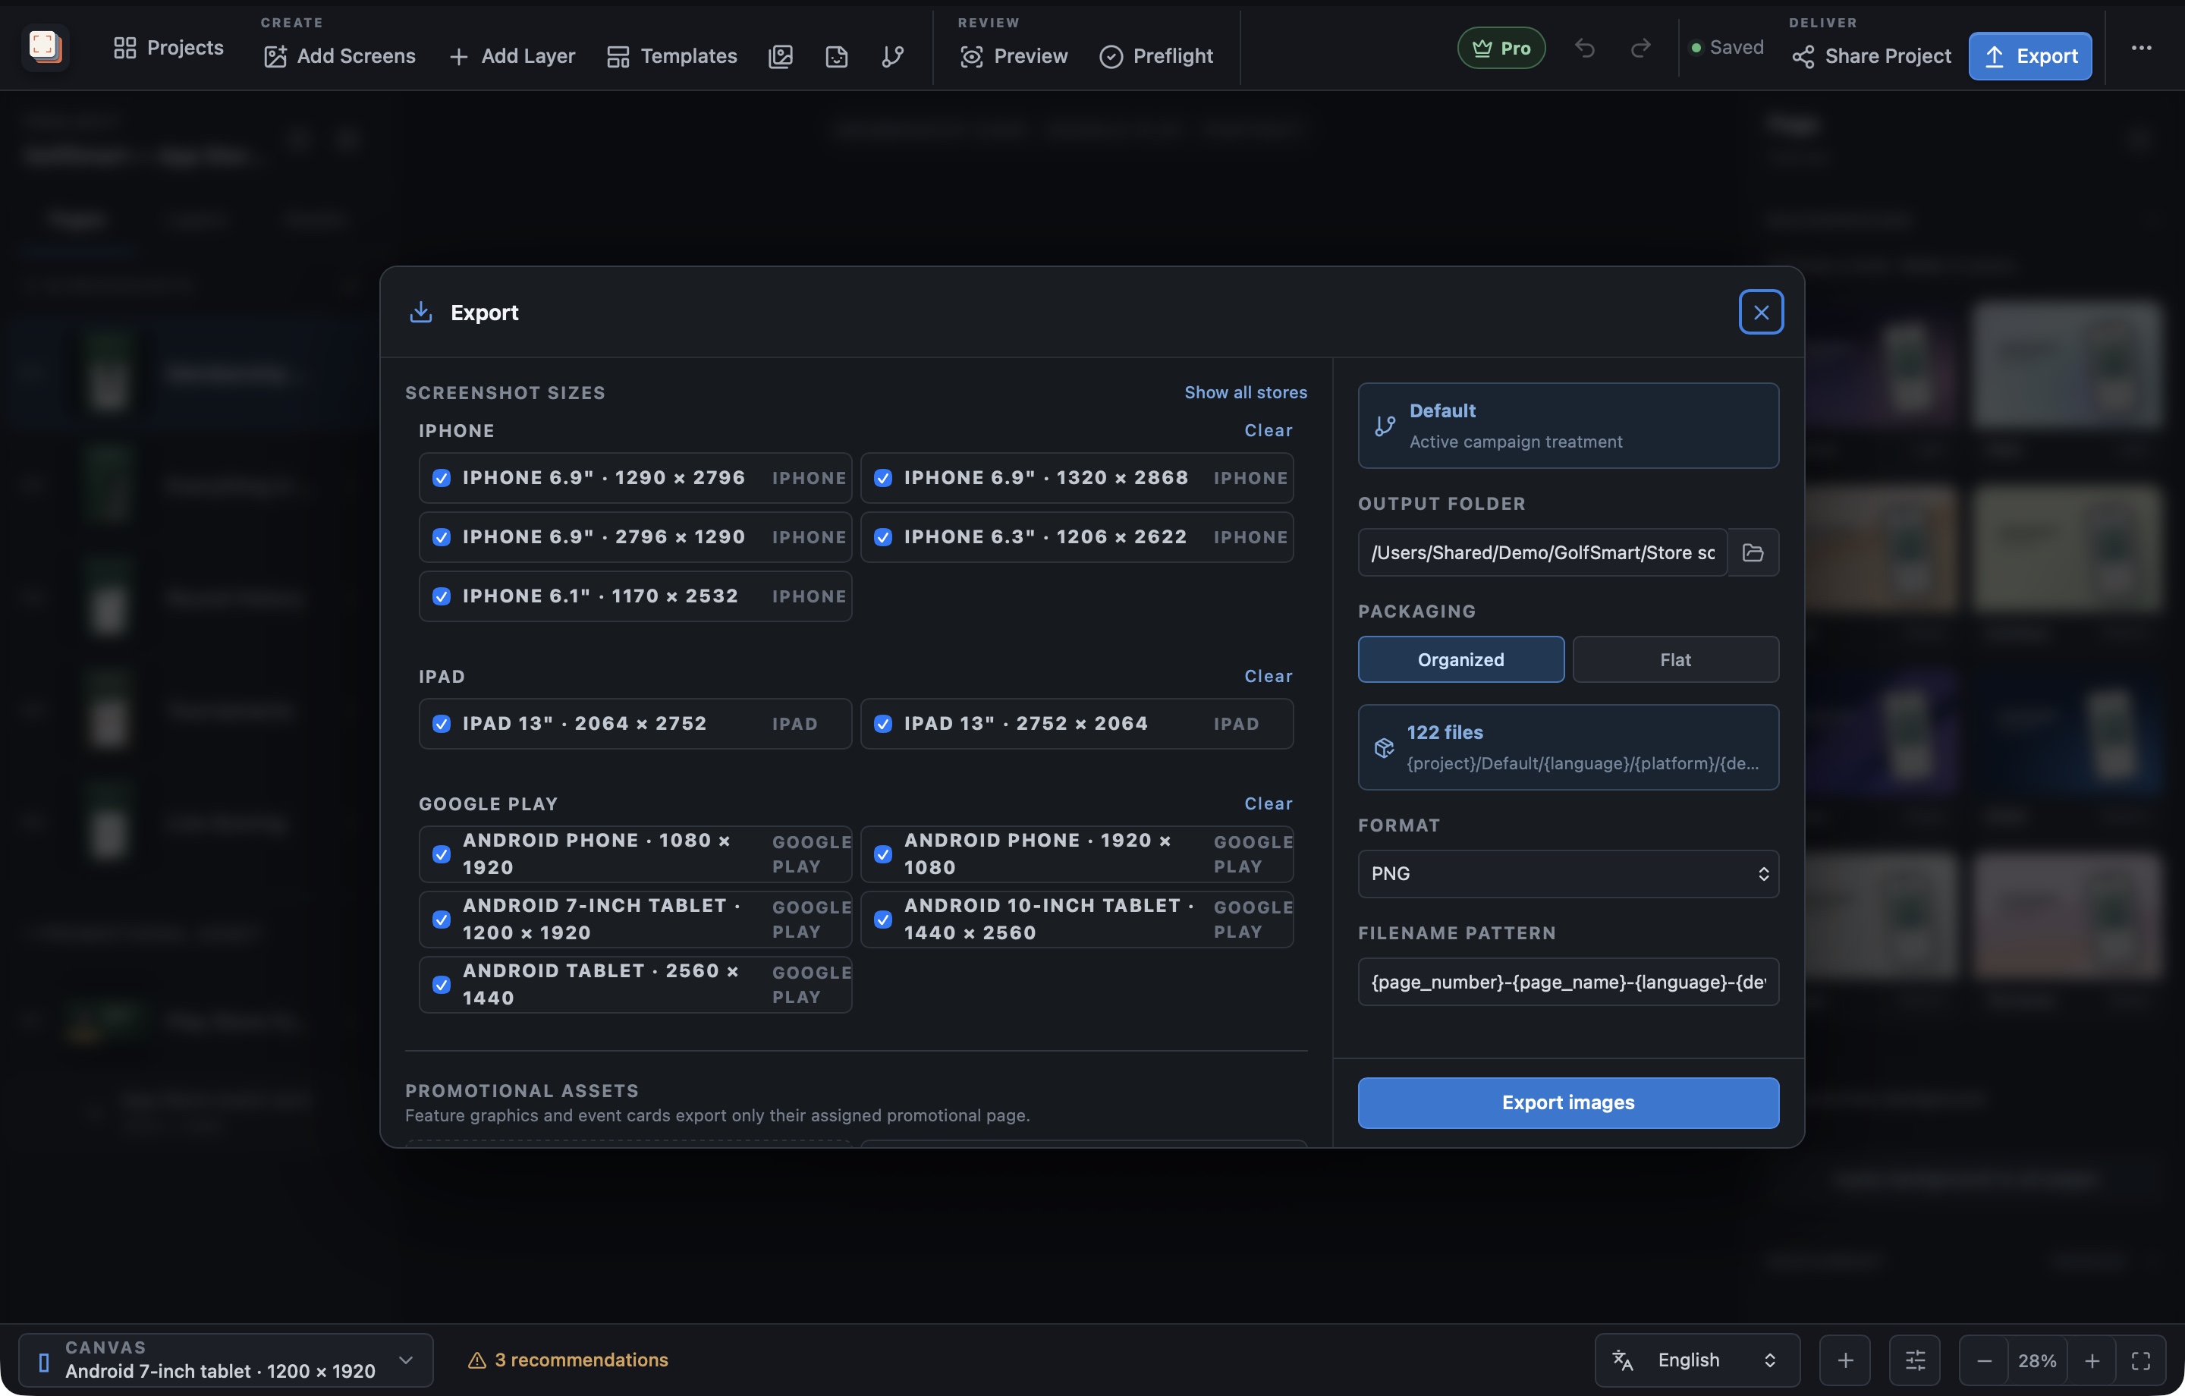Zoom out with the minus icon
Image resolution: width=2185 pixels, height=1396 pixels.
1983,1360
